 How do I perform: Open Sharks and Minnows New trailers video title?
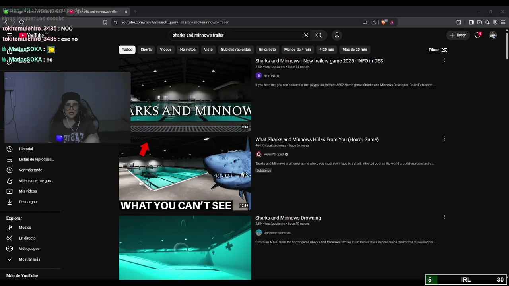tap(319, 61)
